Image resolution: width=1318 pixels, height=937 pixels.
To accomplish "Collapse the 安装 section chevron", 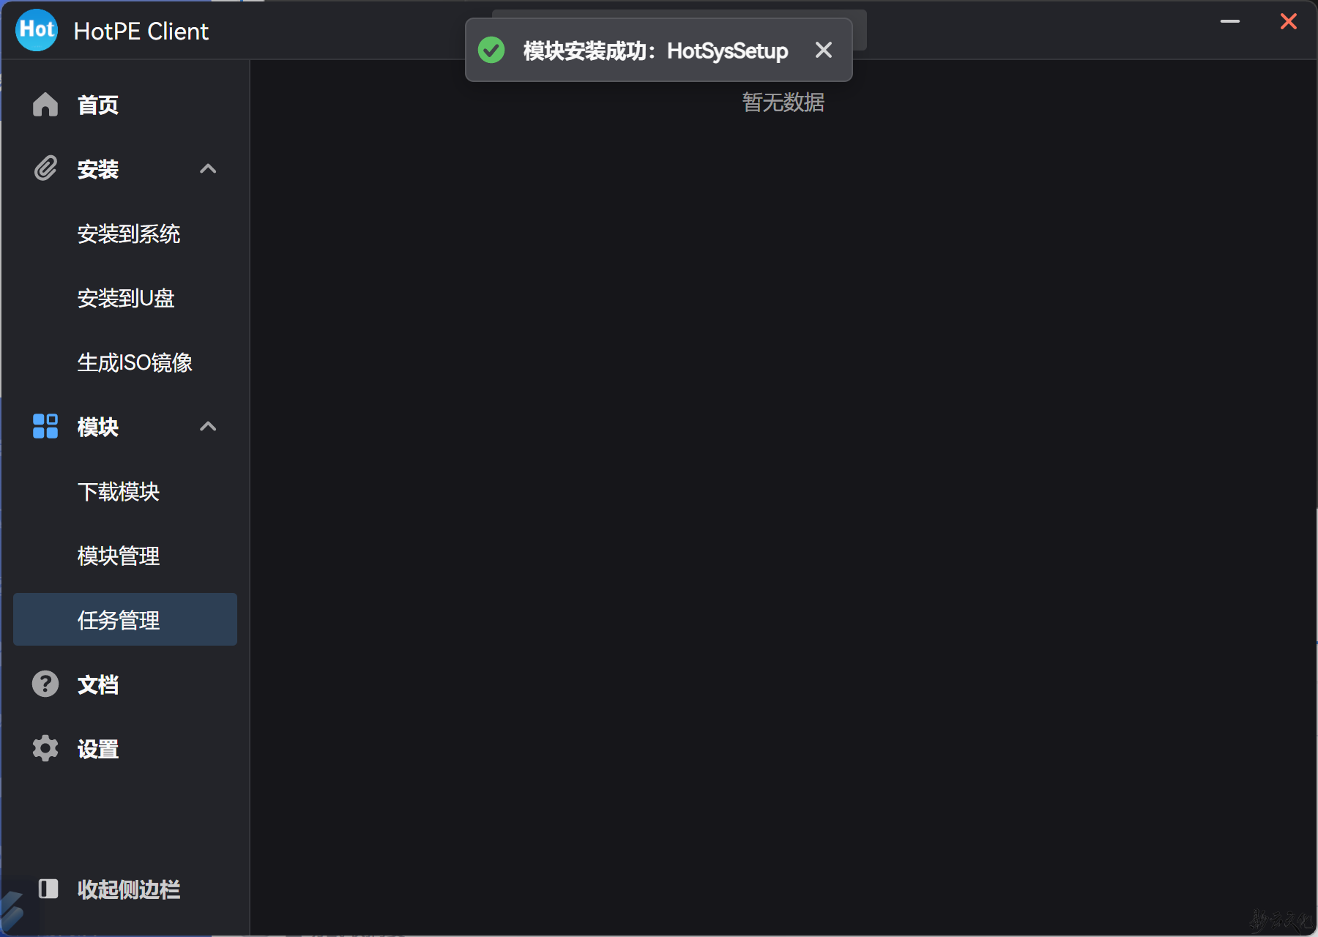I will pyautogui.click(x=208, y=169).
